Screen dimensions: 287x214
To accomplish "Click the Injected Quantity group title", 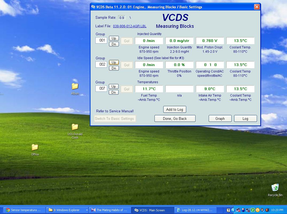I will click(149, 34).
